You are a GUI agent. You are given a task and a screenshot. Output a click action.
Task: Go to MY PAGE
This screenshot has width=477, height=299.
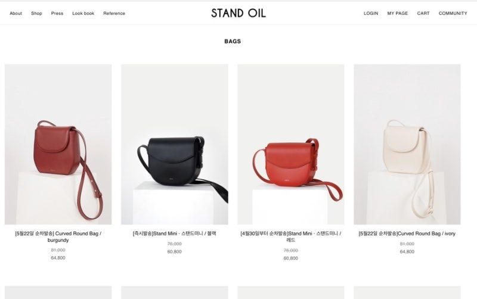pyautogui.click(x=398, y=13)
